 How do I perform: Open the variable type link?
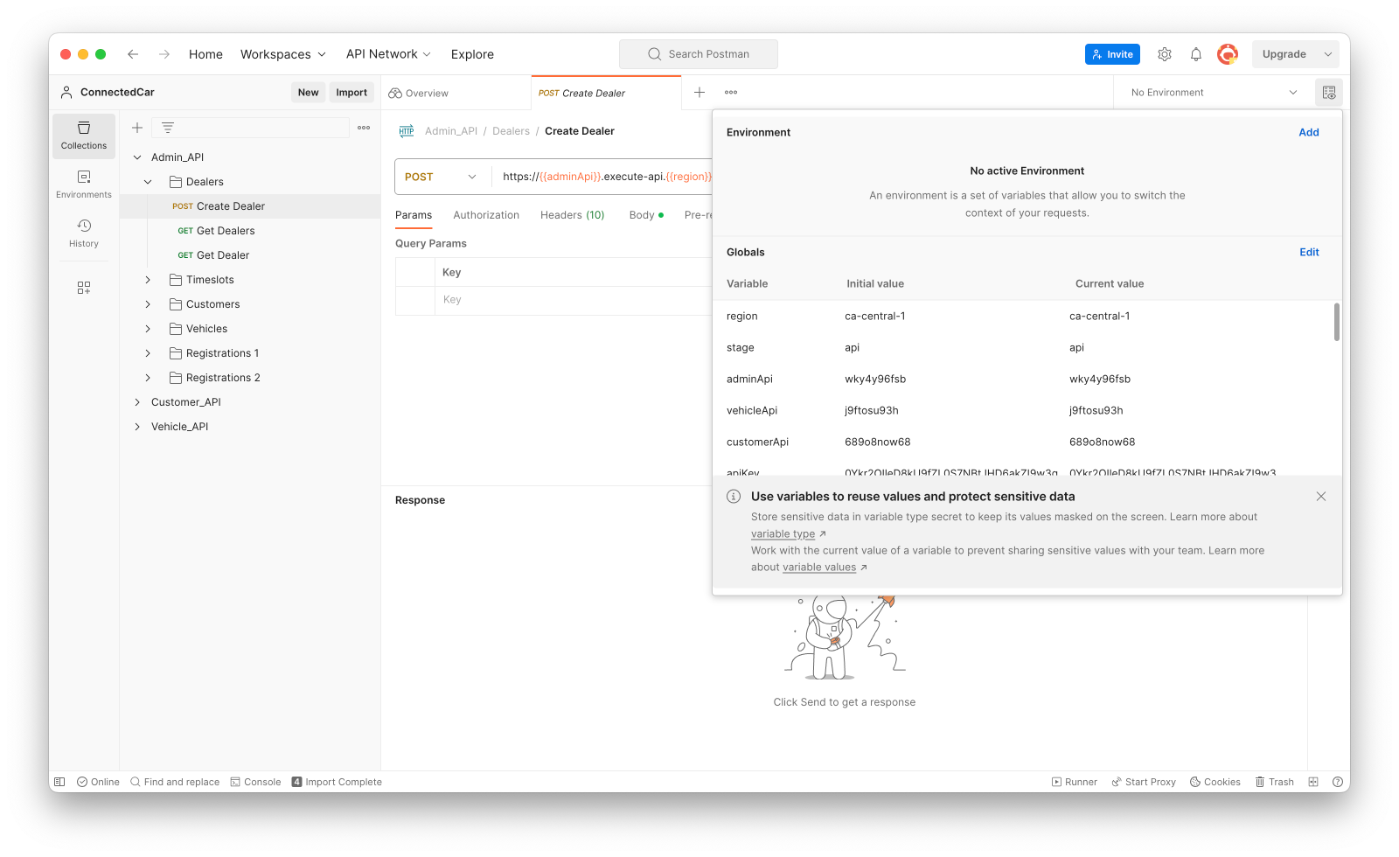click(x=783, y=534)
